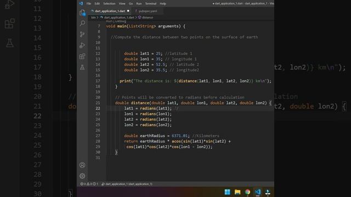Open the Run menu

pyautogui.click(x=139, y=4)
